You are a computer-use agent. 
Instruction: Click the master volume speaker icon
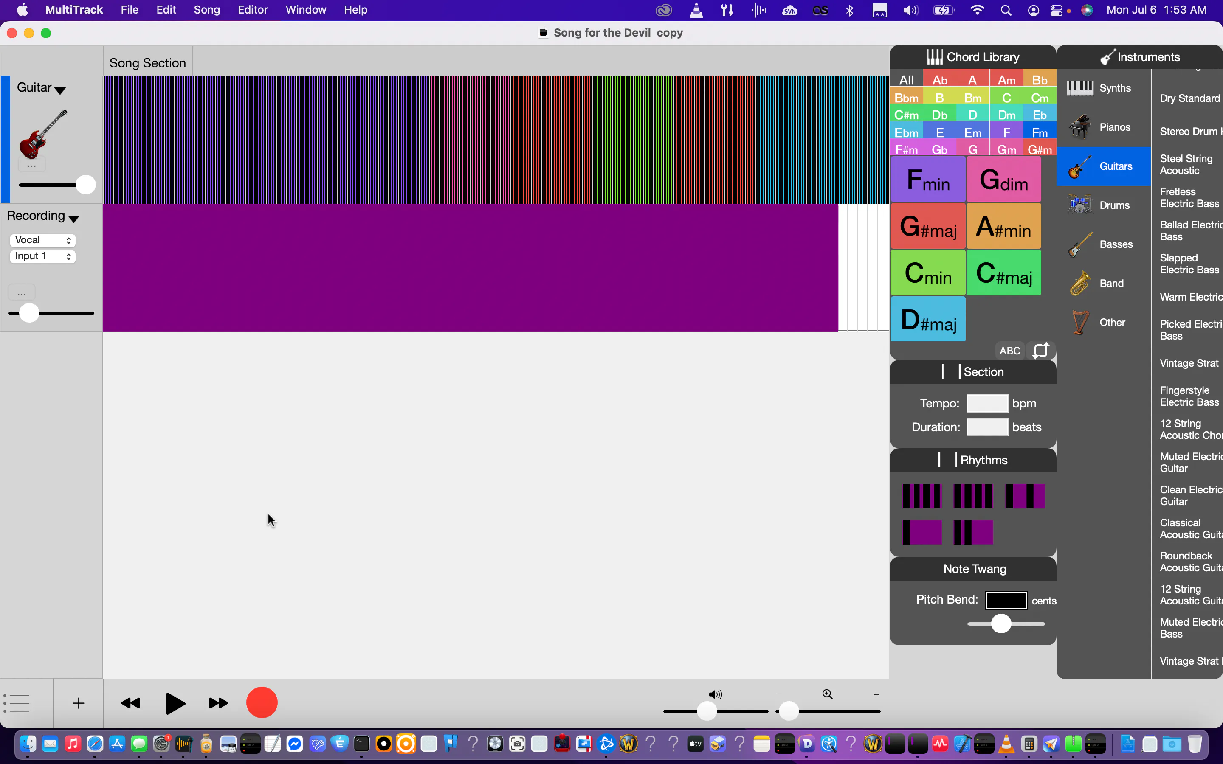click(716, 694)
